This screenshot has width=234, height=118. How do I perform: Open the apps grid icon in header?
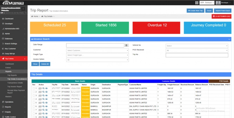[197, 3]
